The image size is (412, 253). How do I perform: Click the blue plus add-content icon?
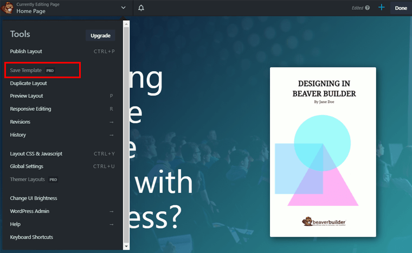(x=382, y=8)
